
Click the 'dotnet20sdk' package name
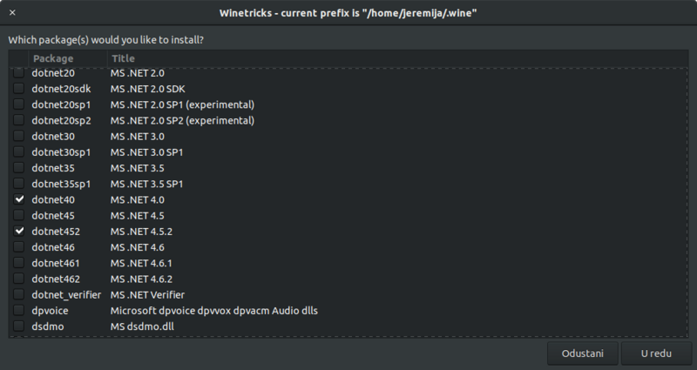[61, 89]
